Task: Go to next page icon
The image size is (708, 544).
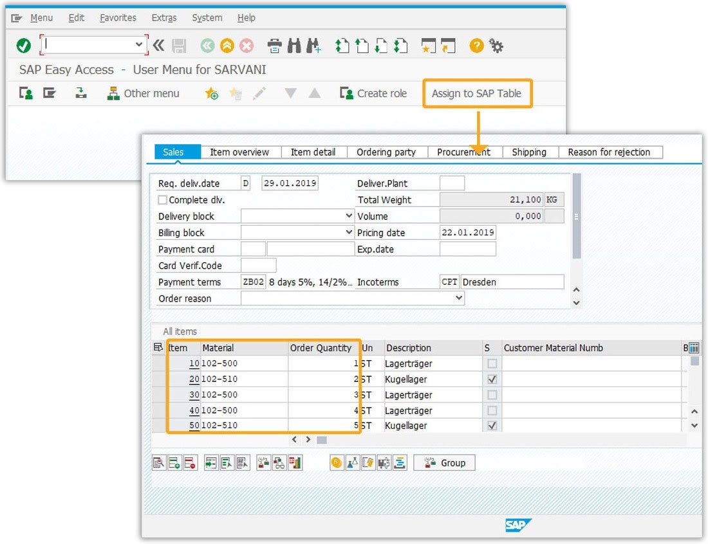Action: (x=381, y=46)
